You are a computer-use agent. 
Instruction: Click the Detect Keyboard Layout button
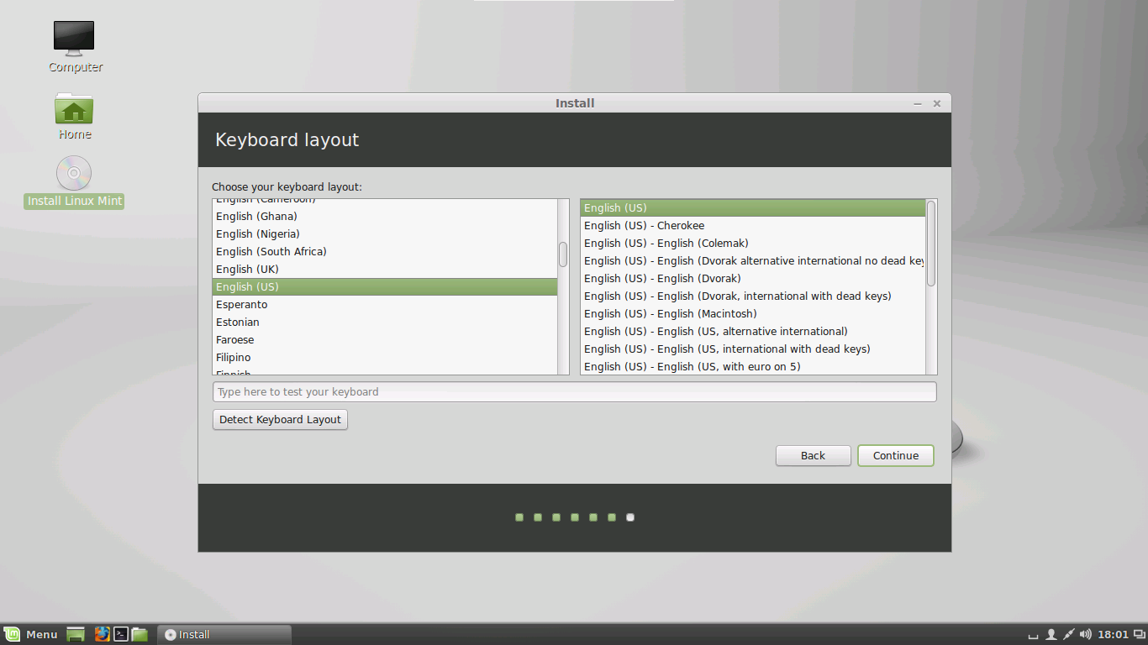coord(280,419)
